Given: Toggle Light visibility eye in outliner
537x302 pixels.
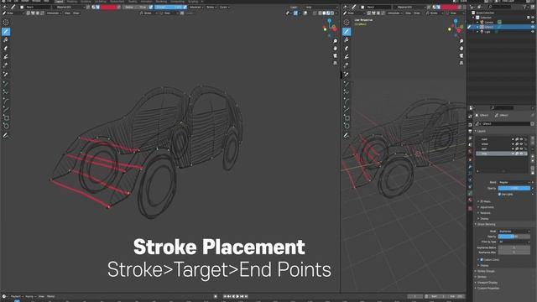Looking at the screenshot, I should (x=533, y=32).
